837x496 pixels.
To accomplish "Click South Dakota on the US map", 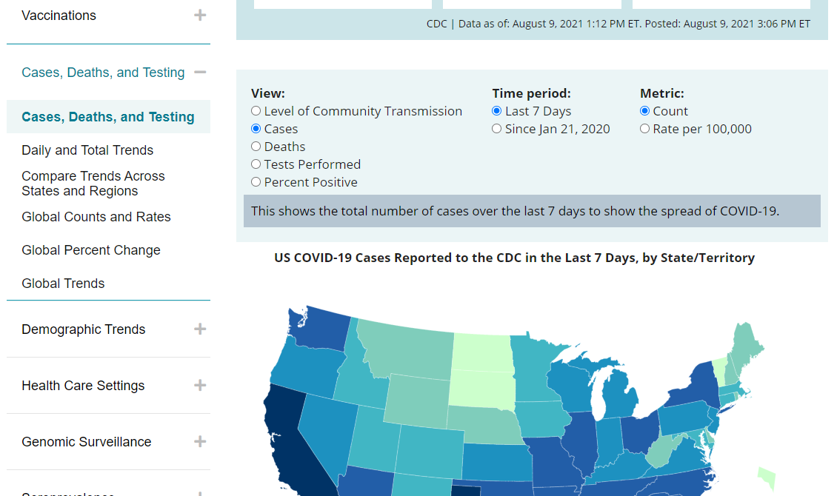I will [x=481, y=389].
